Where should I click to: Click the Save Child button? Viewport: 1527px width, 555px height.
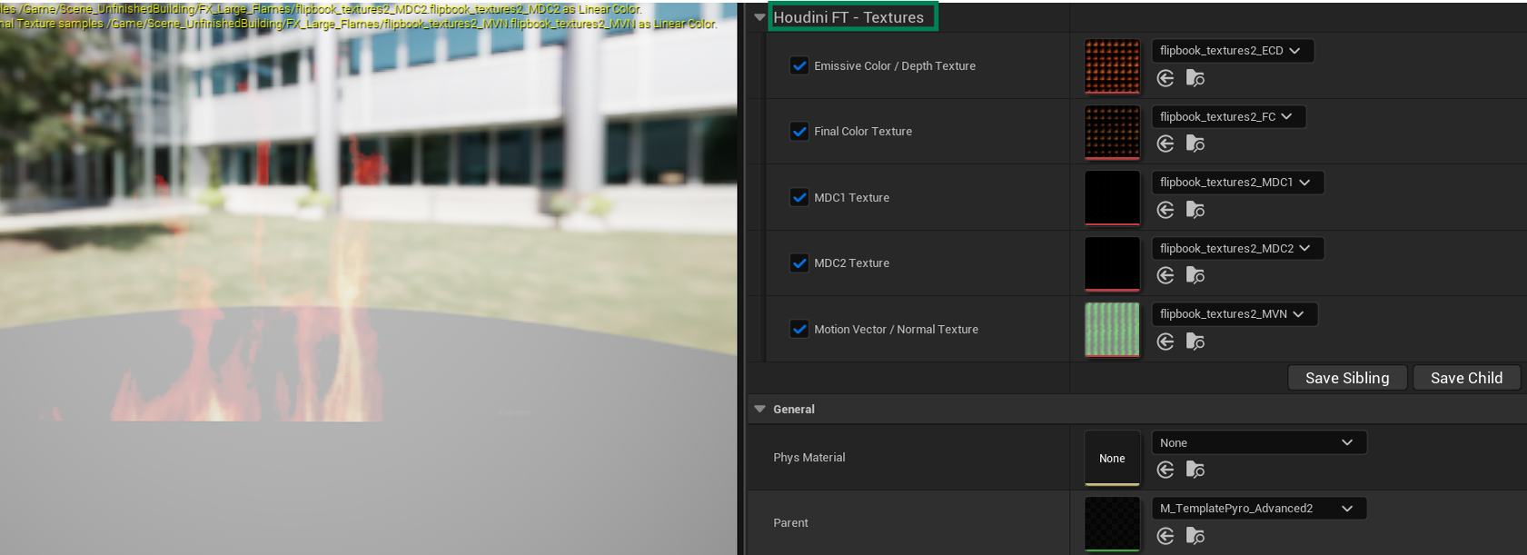1466,378
